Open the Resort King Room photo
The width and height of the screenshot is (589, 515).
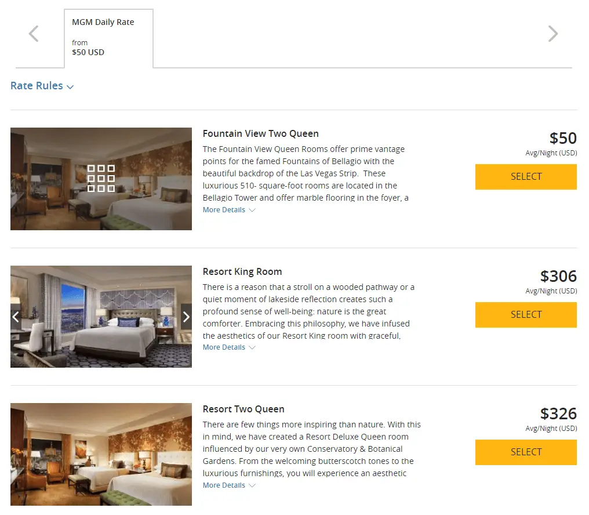pos(101,317)
